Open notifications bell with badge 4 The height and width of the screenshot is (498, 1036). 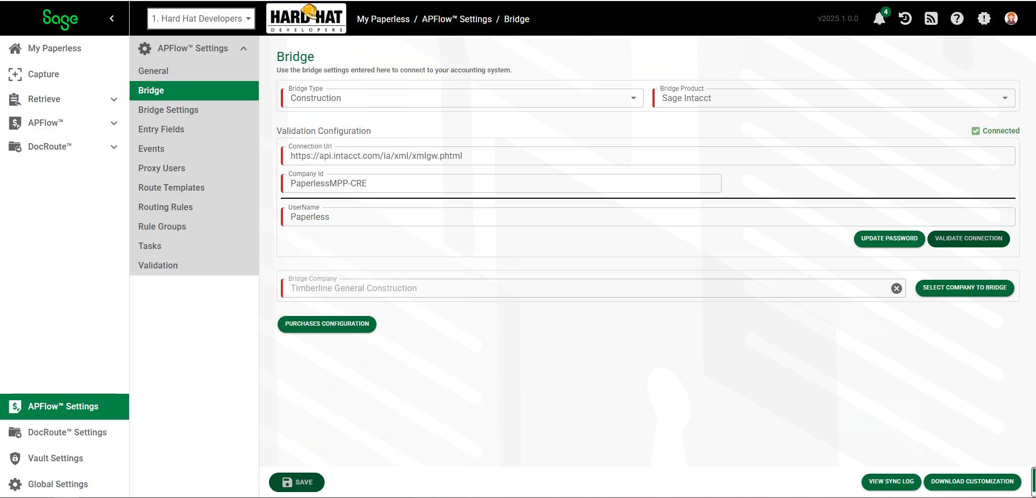point(880,18)
